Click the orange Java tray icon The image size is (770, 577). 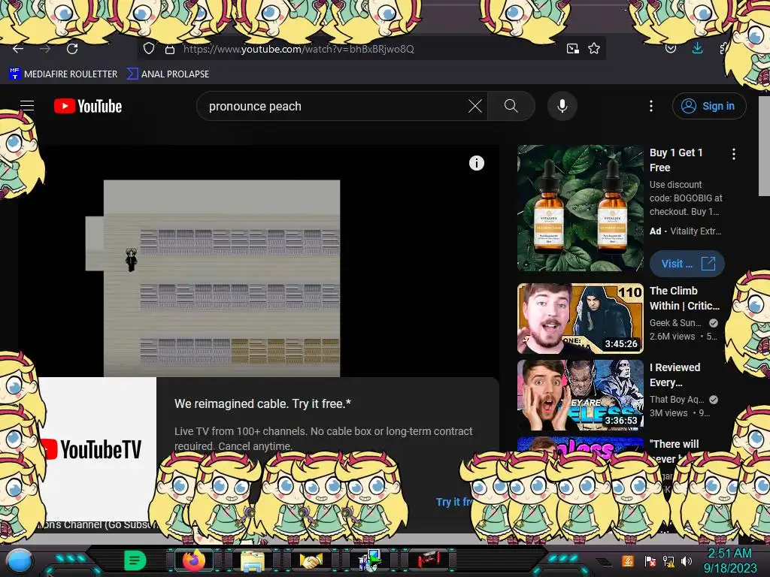click(627, 560)
